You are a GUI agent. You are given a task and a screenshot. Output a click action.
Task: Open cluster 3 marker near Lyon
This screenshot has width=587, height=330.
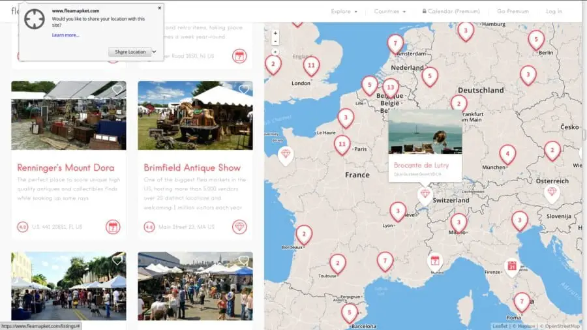(398, 212)
